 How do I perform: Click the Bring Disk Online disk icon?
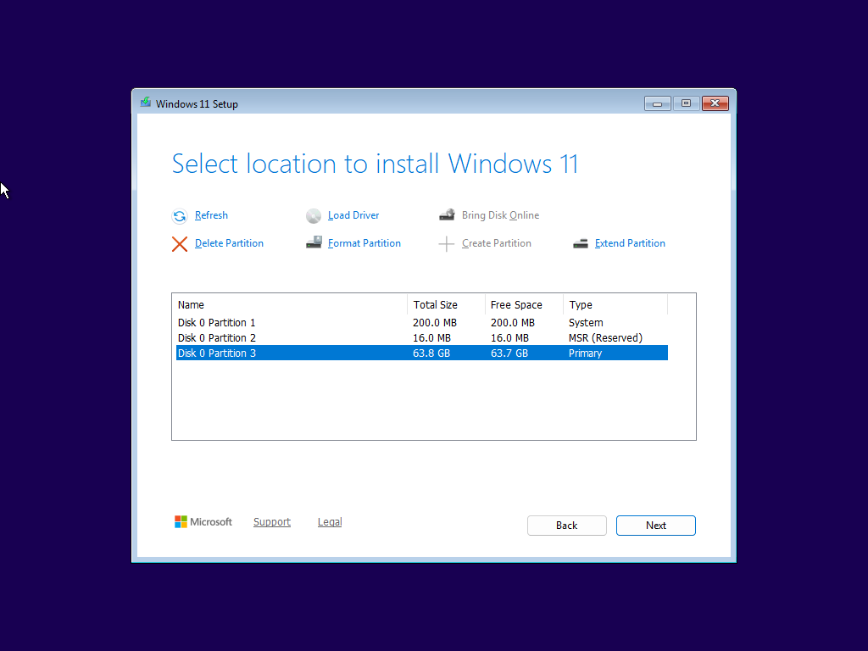click(447, 214)
